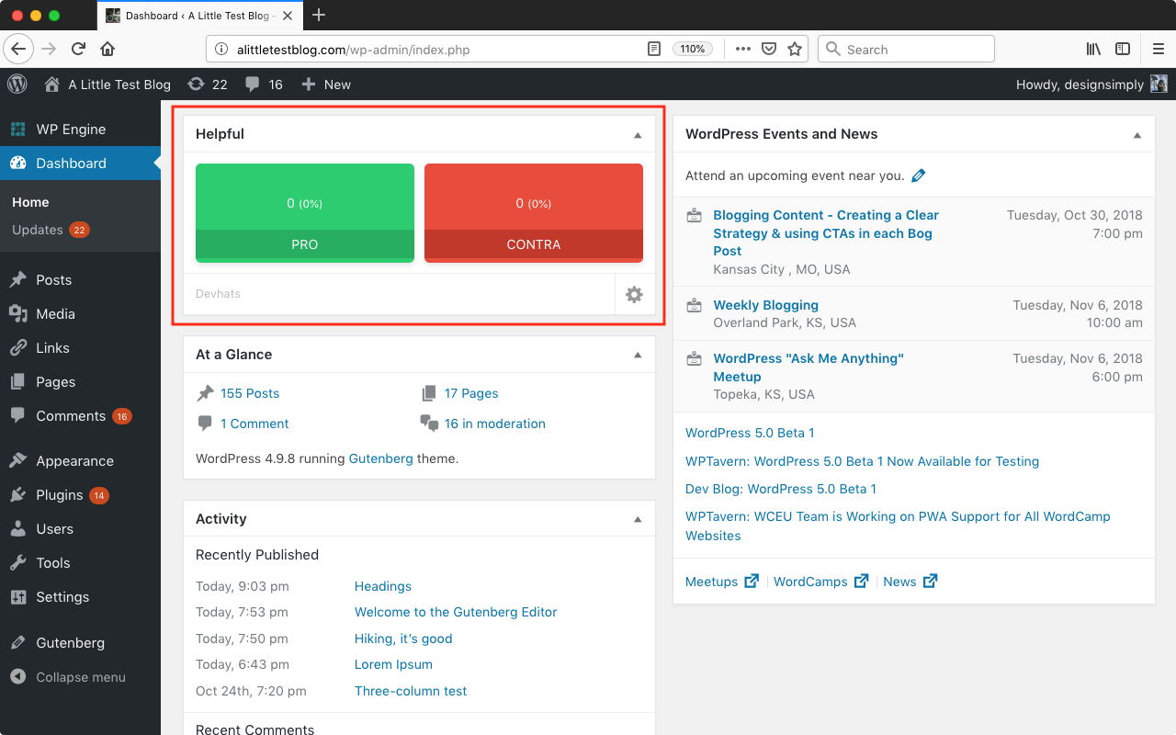
Task: Open WordCamps external link
Action: (821, 582)
